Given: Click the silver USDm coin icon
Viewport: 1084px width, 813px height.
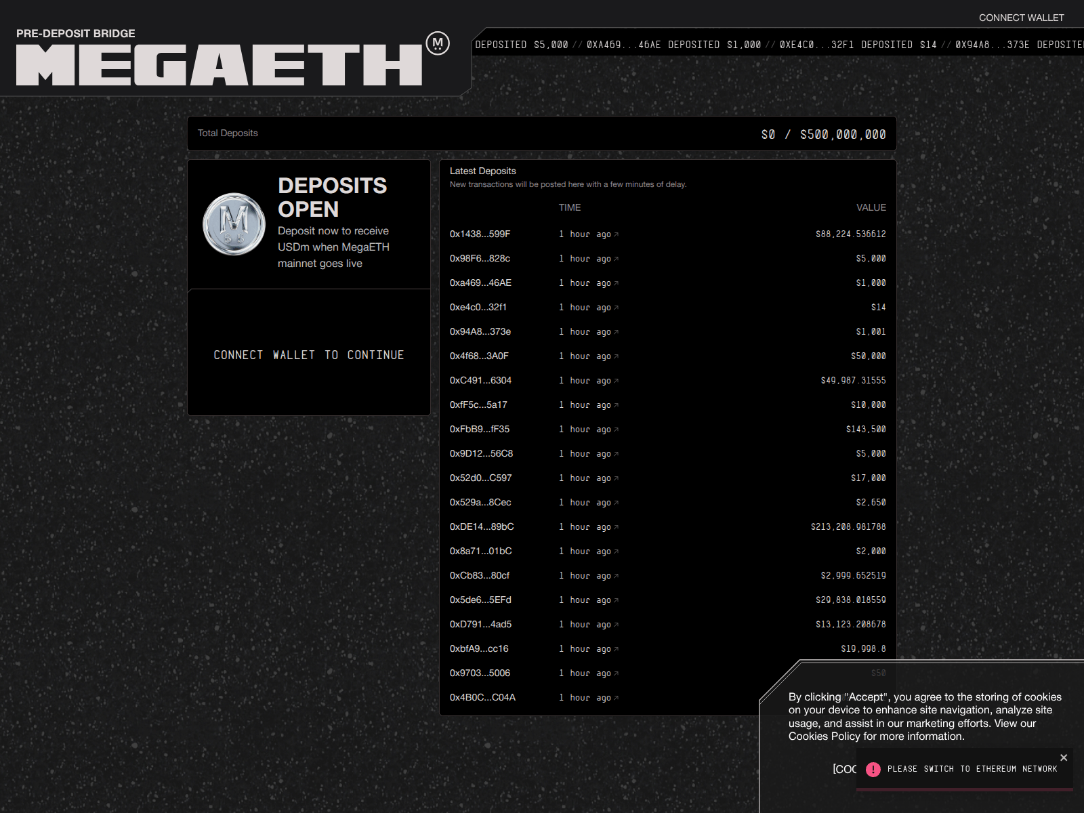Looking at the screenshot, I should 234,224.
